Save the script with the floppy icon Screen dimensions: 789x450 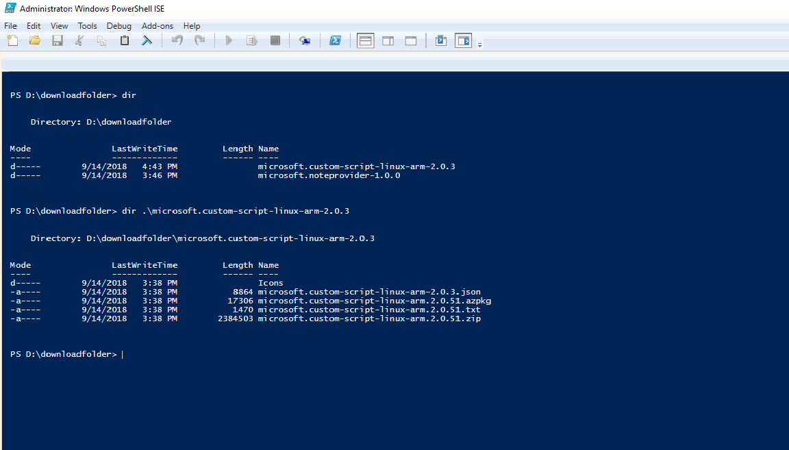point(58,41)
